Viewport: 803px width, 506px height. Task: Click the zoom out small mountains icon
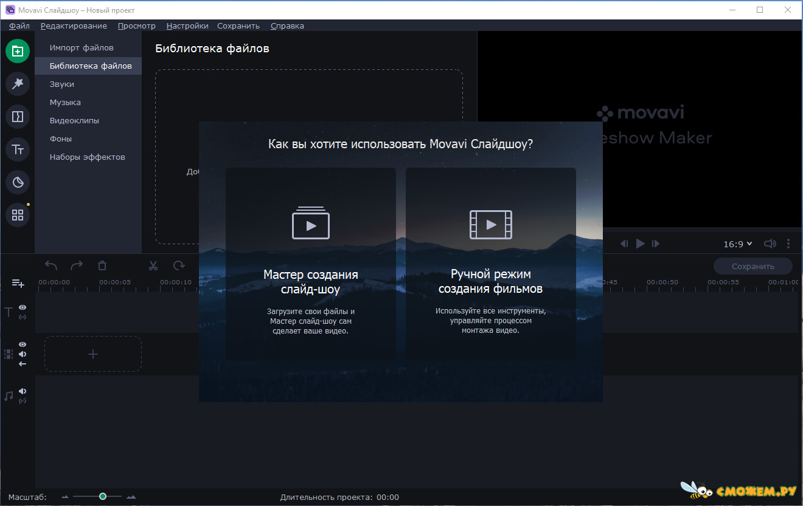(66, 497)
